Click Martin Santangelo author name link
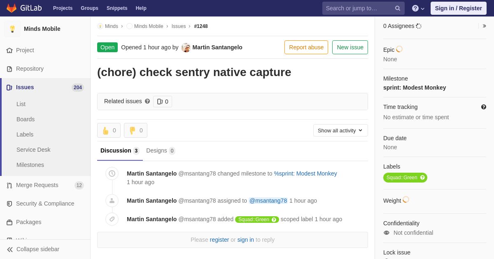 tap(217, 47)
